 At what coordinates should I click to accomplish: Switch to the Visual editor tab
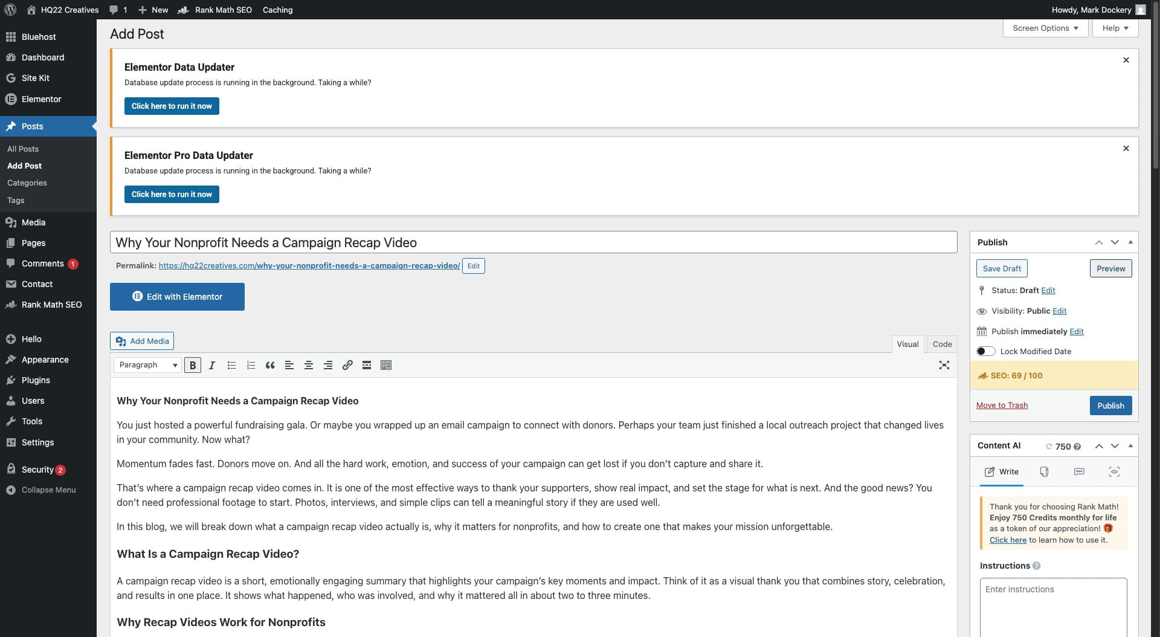(907, 344)
